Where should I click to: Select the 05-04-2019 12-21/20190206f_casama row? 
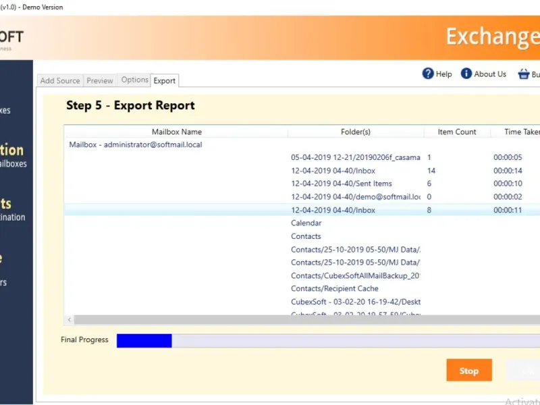[302, 157]
